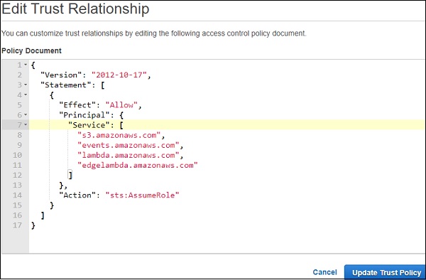Click empty editor area below line 17
Screen dimensions: 426x280
227,242
